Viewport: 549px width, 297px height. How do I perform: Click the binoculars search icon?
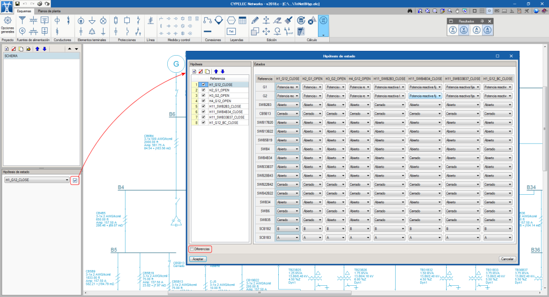coord(410,11)
